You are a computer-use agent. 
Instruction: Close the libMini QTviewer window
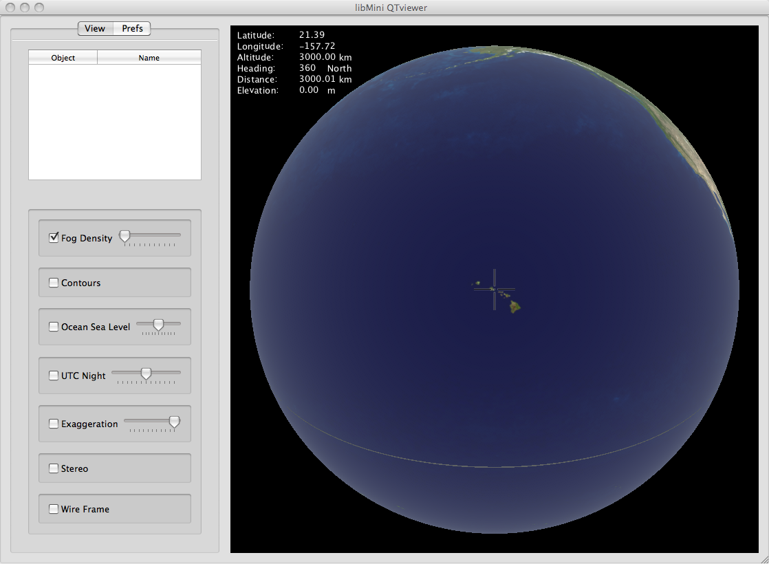(10, 8)
